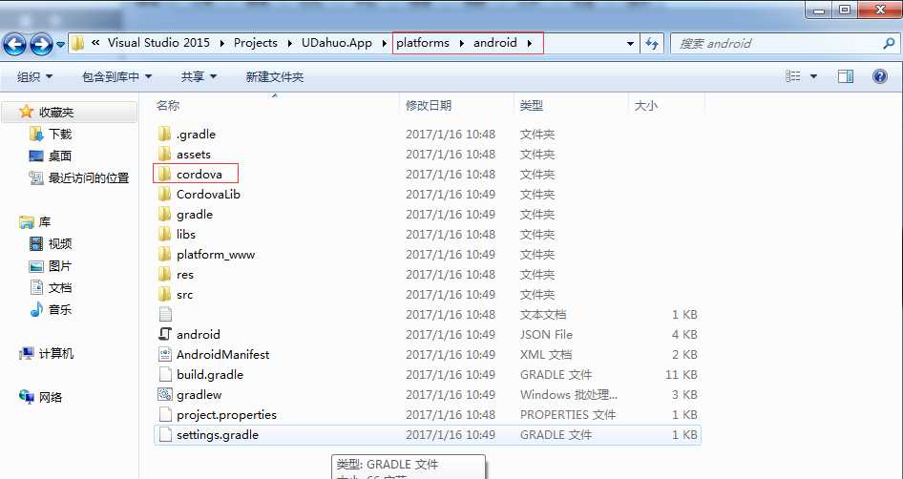Screen dimensions: 903x479
Task: Select platforms in the breadcrumb path
Action: click(423, 43)
